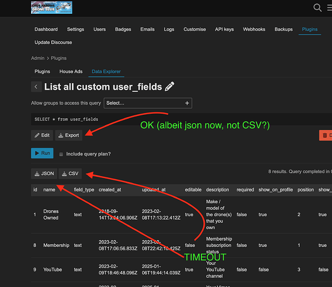
Task: Click the 2023-02-08T17:06:56.833Z created_at cell
Action: [x=118, y=245]
